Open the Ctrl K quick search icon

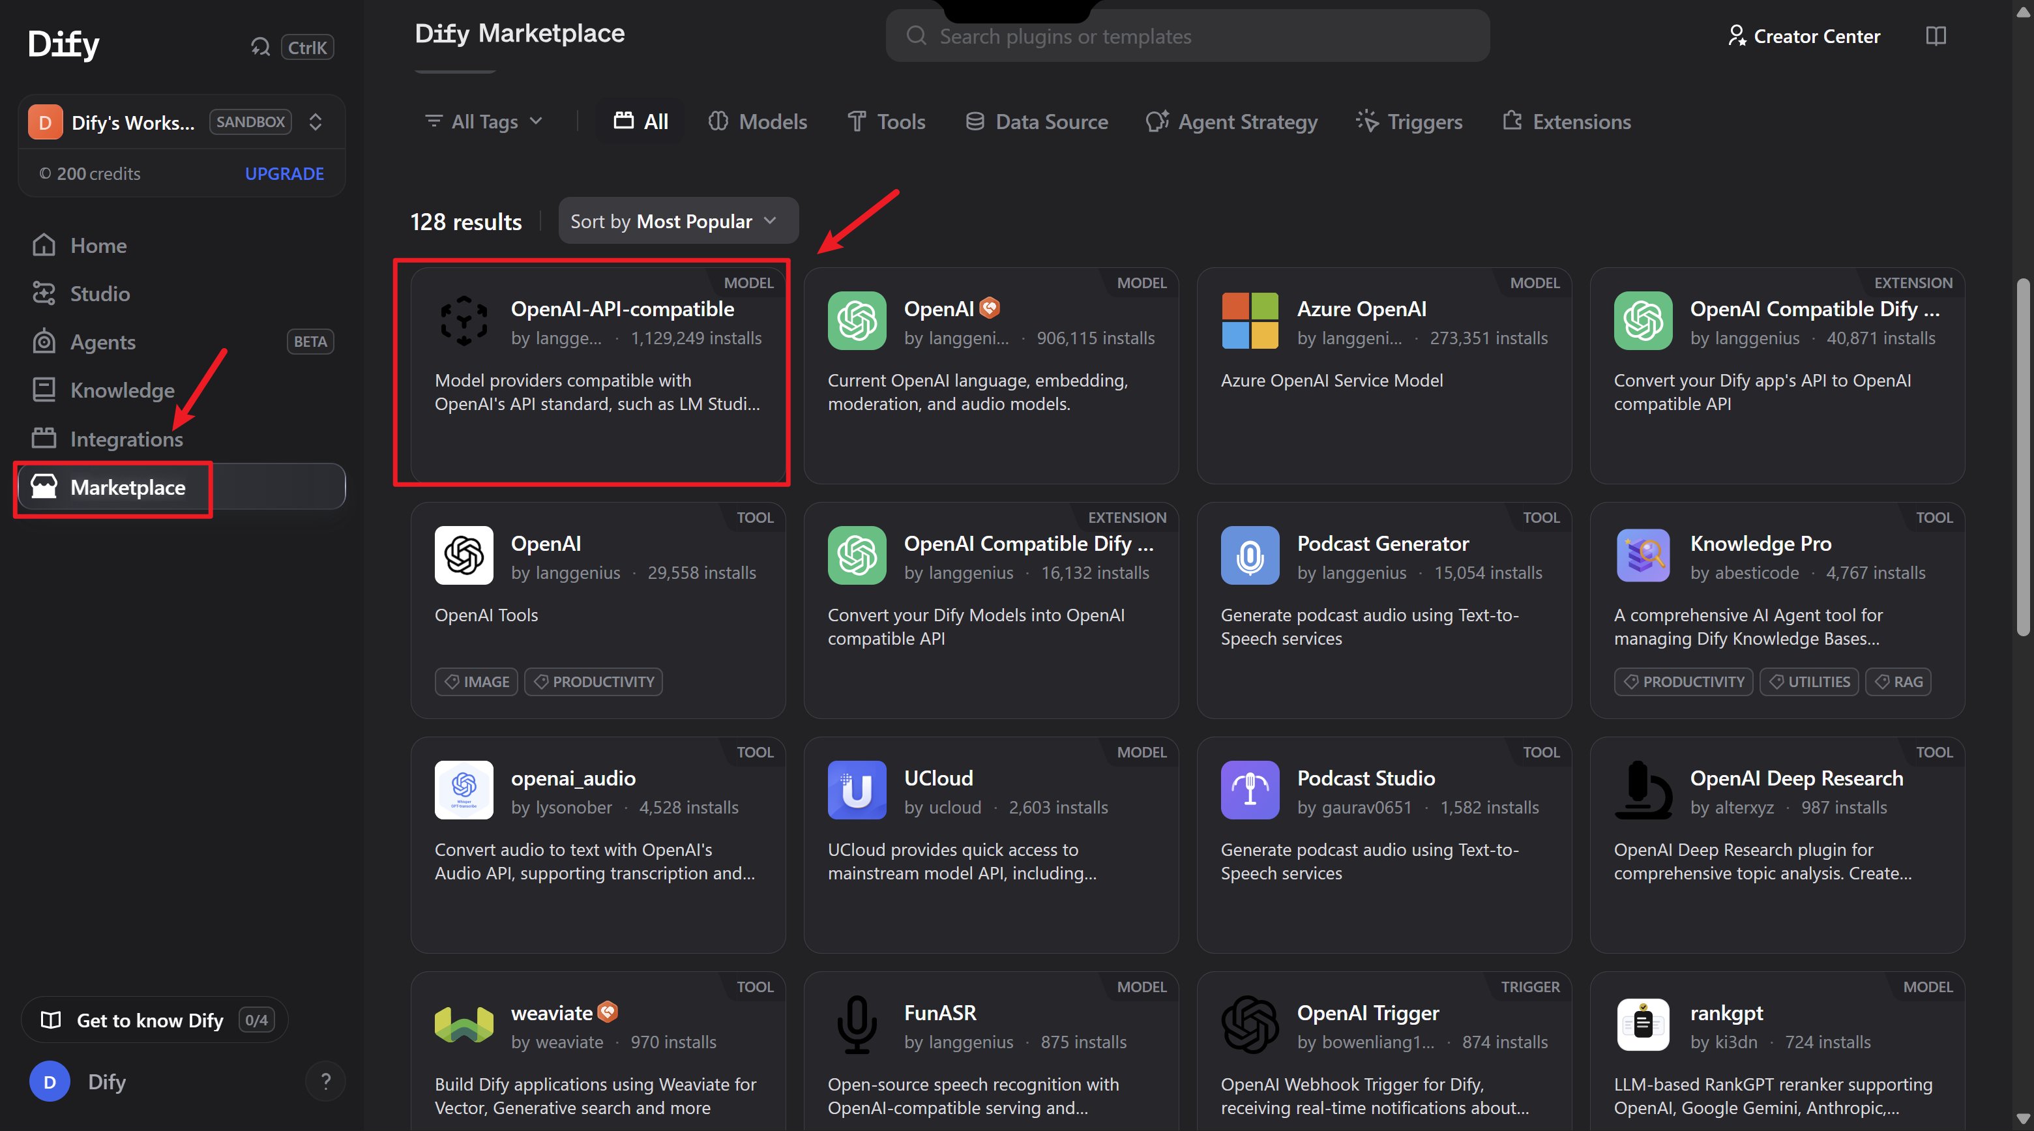[x=261, y=48]
